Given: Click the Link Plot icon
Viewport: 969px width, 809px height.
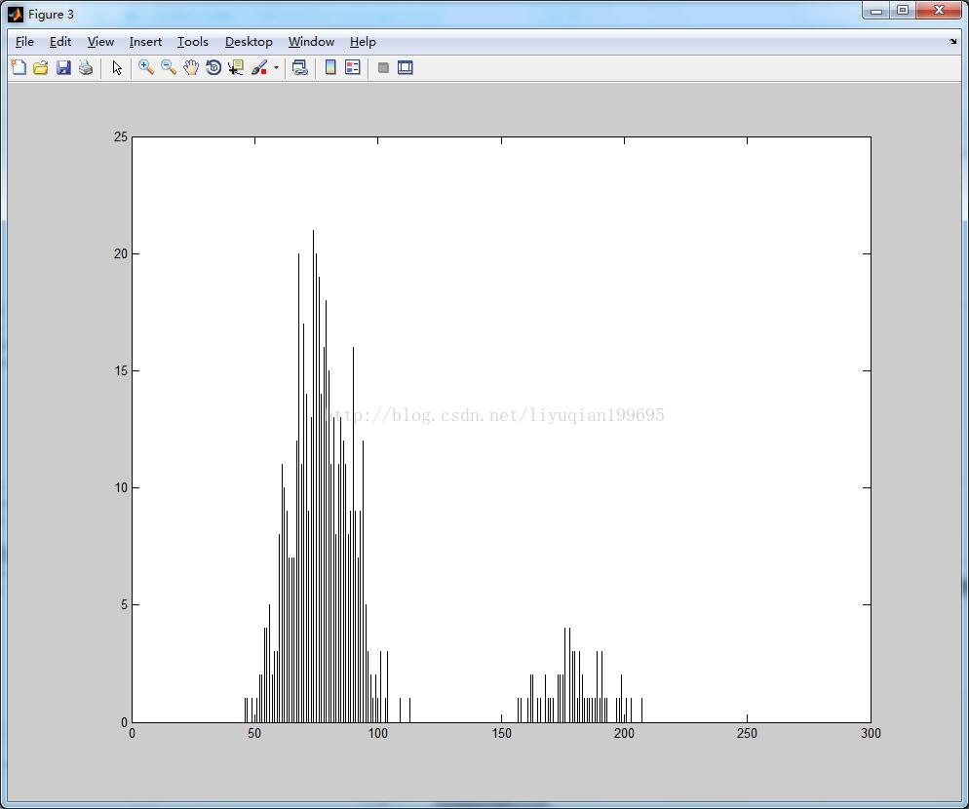Looking at the screenshot, I should tap(299, 67).
